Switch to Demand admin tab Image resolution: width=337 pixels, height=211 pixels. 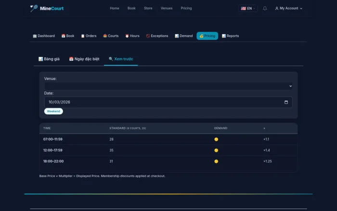pyautogui.click(x=184, y=36)
